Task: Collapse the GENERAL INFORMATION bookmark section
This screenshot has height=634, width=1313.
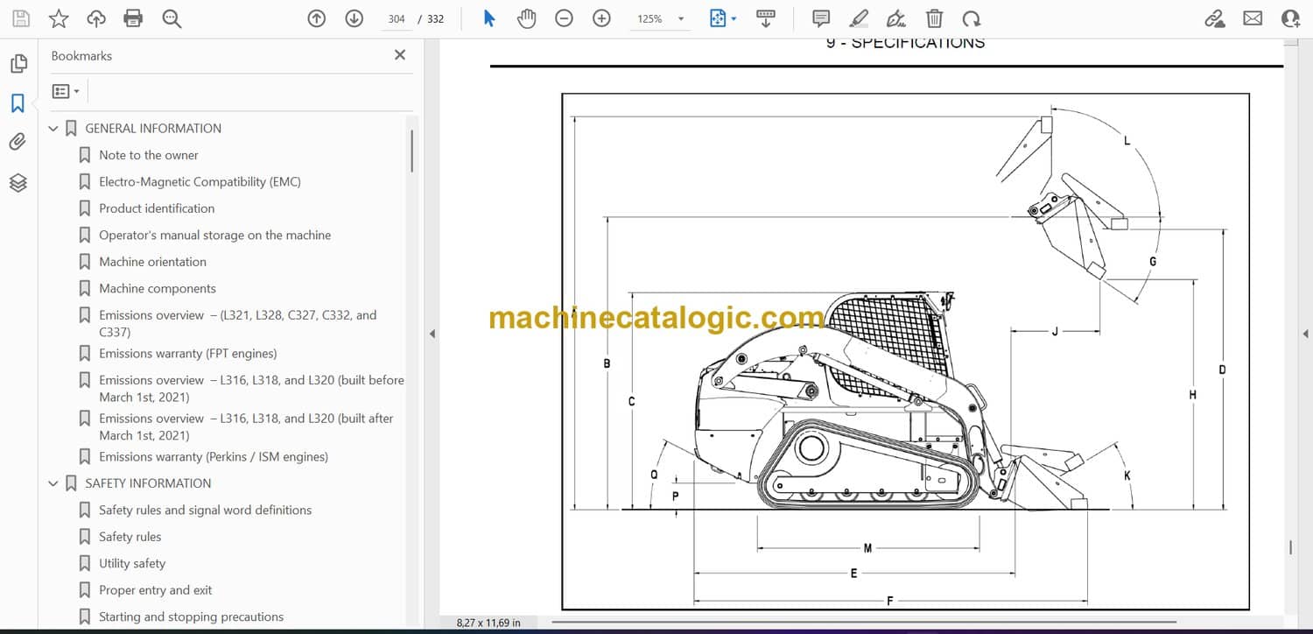Action: click(x=53, y=129)
